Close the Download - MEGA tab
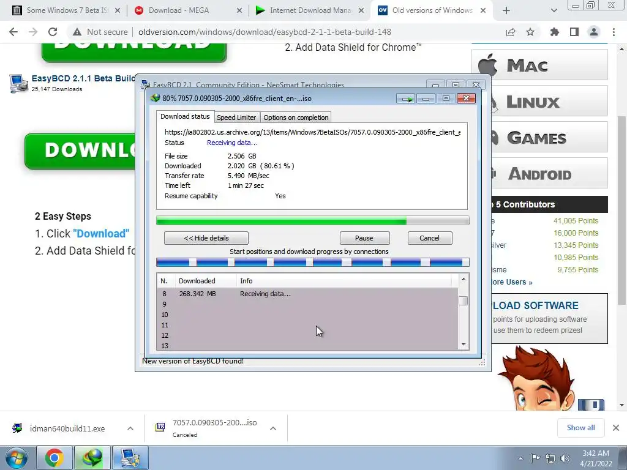Image resolution: width=627 pixels, height=470 pixels. [239, 11]
